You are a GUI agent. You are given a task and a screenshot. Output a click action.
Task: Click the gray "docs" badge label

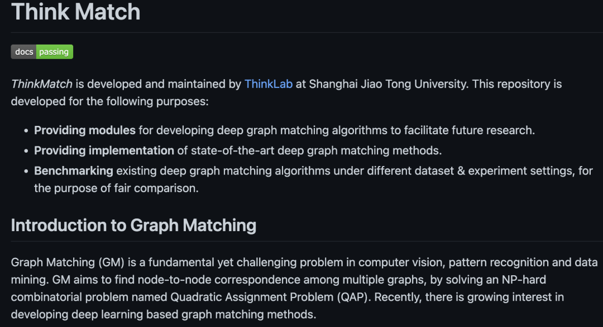24,52
